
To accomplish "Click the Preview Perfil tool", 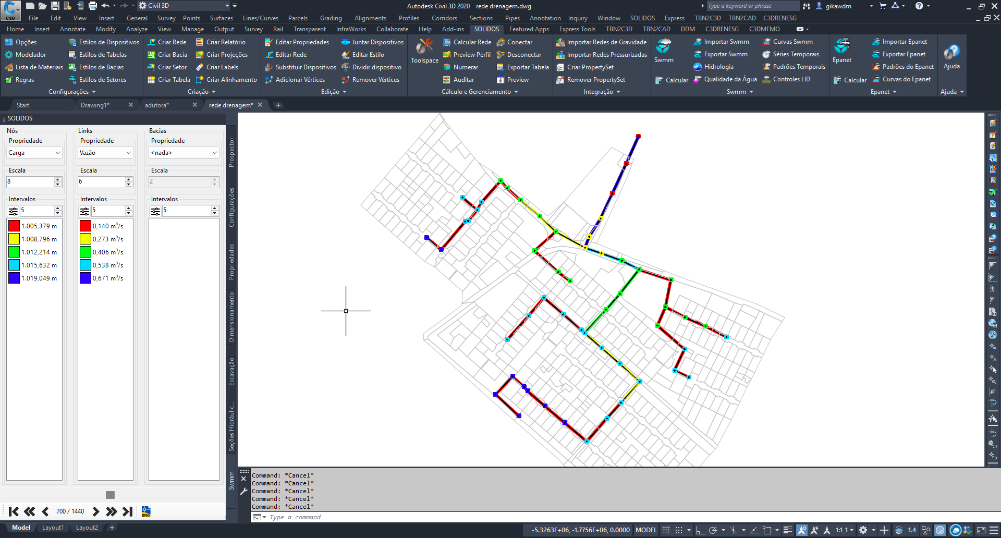I will point(467,55).
